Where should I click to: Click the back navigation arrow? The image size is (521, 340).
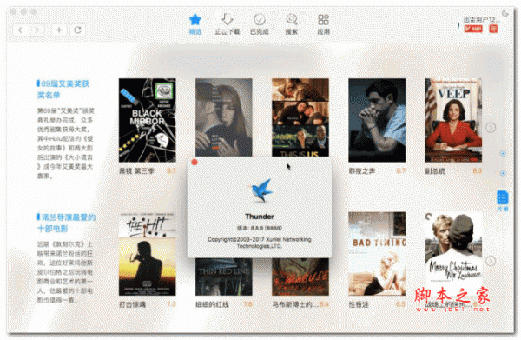pos(20,30)
